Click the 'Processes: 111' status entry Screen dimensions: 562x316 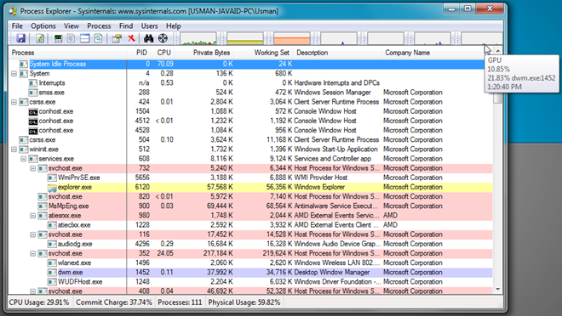coord(180,302)
